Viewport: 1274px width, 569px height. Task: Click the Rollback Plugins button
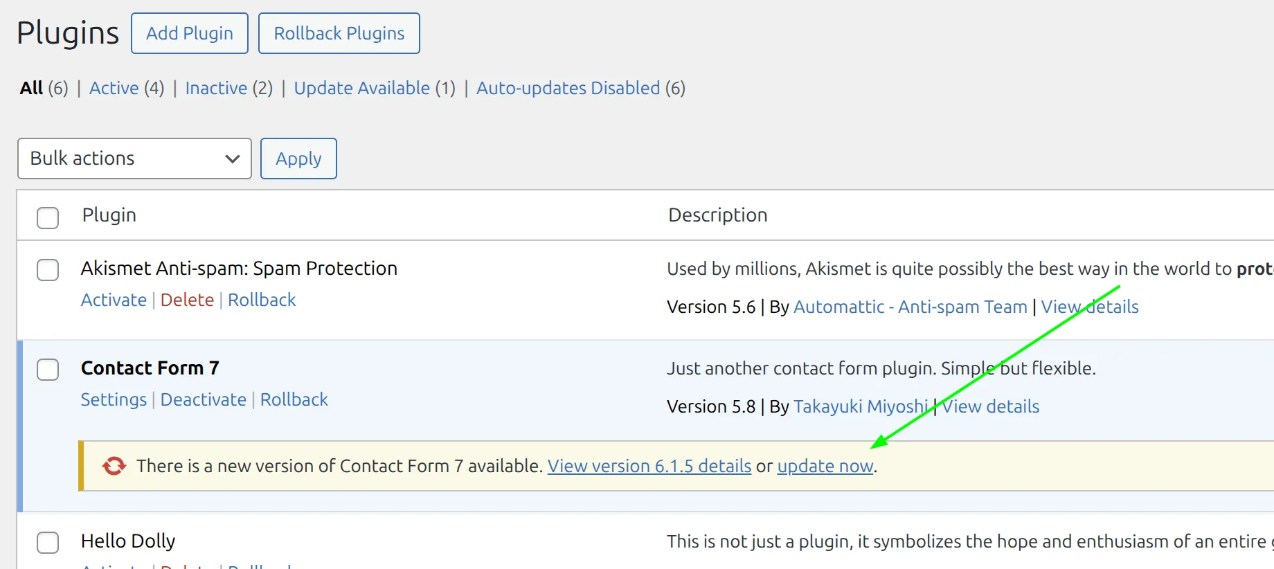point(339,33)
